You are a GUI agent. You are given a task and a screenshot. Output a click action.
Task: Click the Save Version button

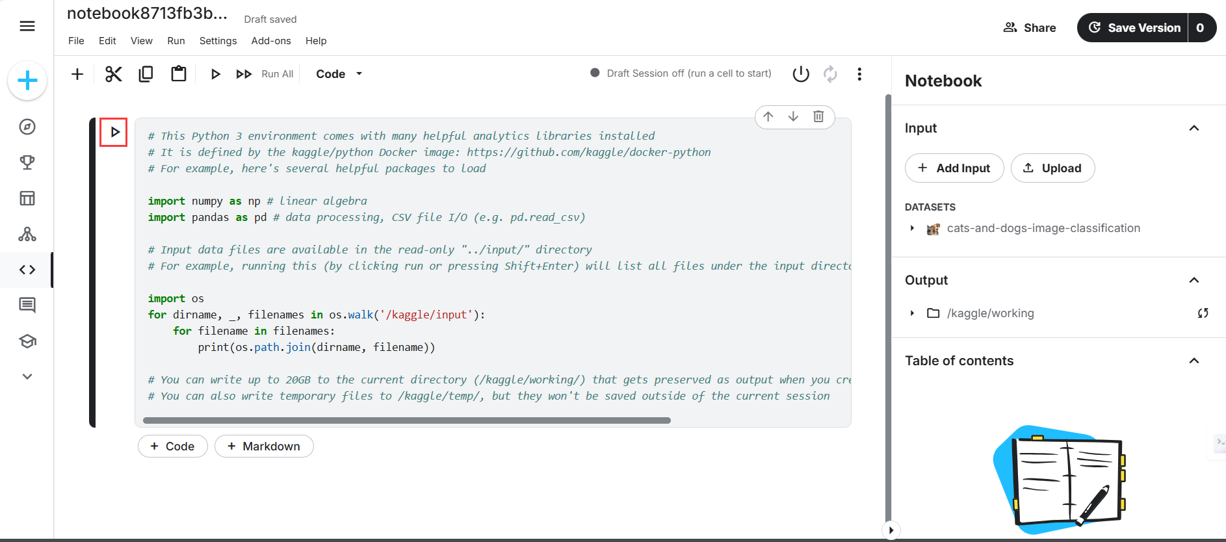[1134, 28]
